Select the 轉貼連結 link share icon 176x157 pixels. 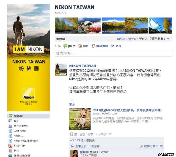coord(93,46)
